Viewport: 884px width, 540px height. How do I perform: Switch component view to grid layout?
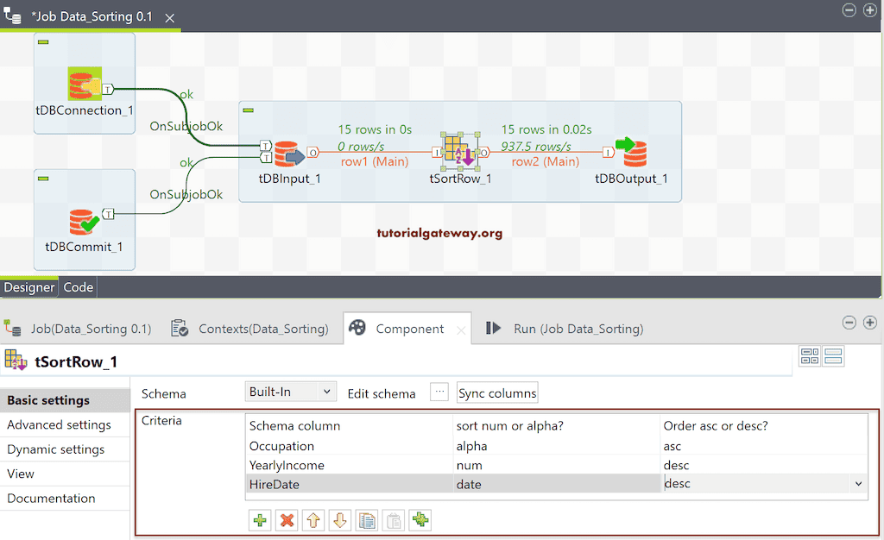click(810, 355)
